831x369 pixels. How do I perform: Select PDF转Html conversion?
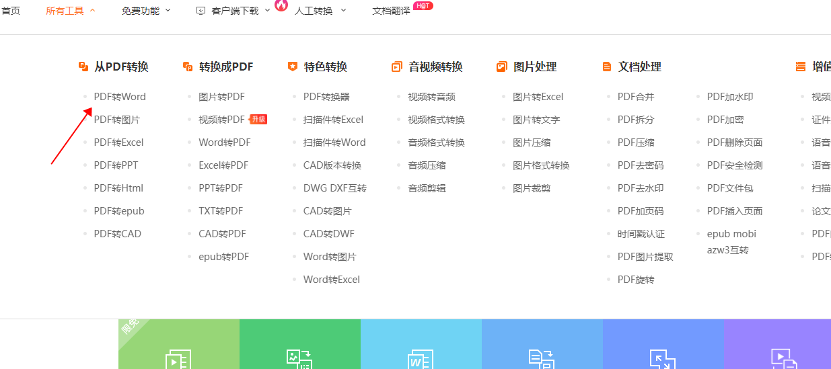(119, 188)
